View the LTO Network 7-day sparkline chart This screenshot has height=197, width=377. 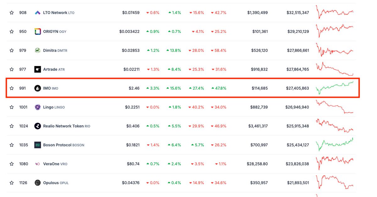tap(335, 13)
